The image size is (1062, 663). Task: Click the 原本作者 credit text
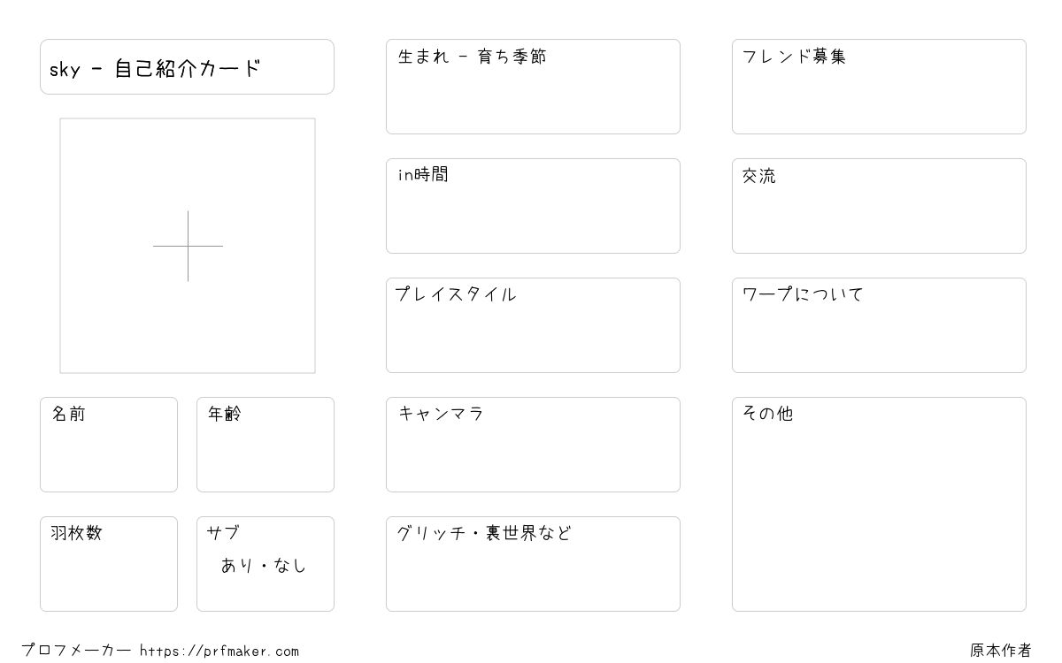click(1001, 651)
